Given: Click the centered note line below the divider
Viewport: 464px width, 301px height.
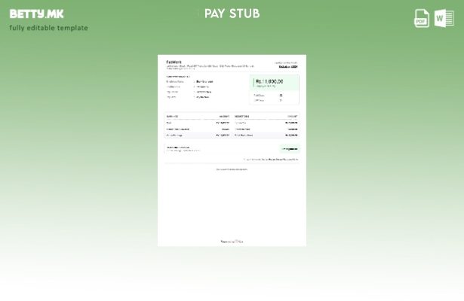Looking at the screenshot, I should [232, 169].
